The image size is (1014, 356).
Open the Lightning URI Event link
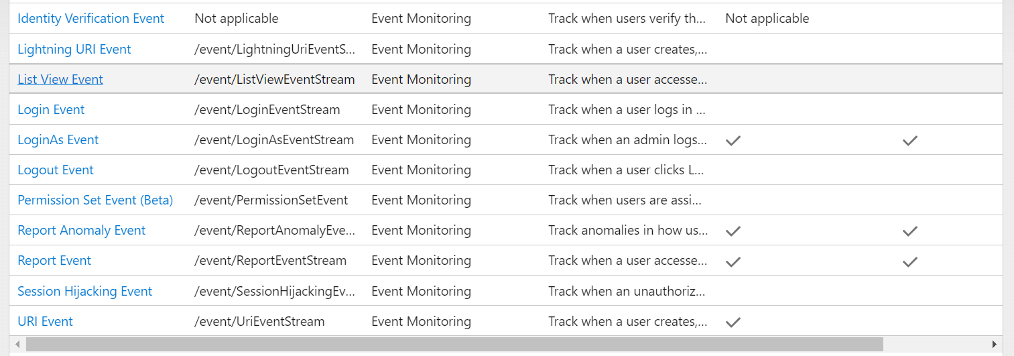click(74, 49)
